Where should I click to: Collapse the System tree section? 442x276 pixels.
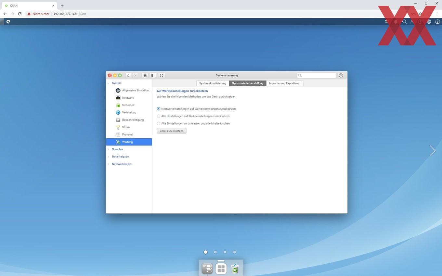pyautogui.click(x=109, y=83)
